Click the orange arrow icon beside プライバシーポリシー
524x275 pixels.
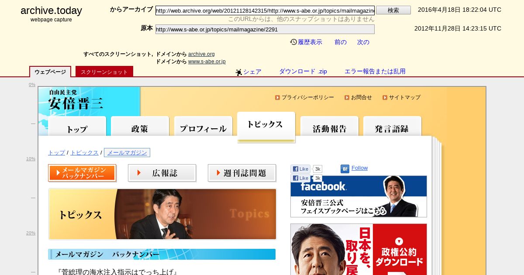(277, 97)
